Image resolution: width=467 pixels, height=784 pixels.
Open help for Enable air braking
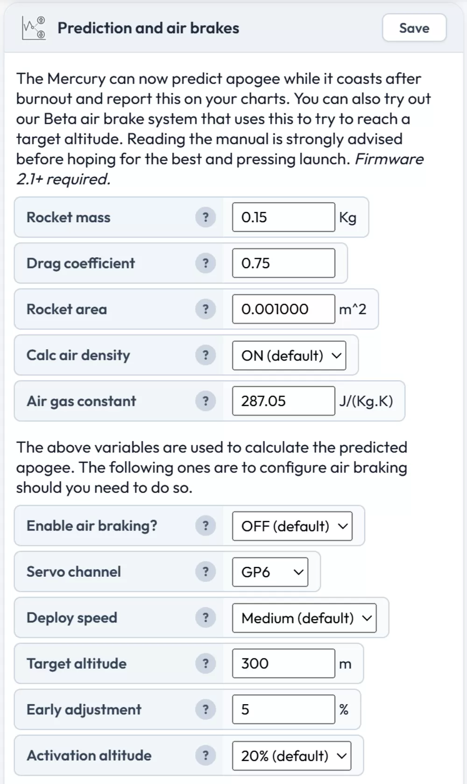(205, 526)
